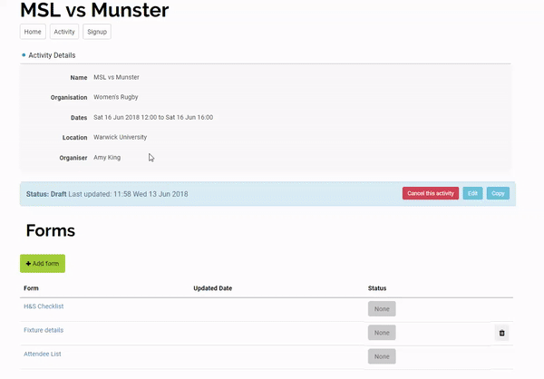Image resolution: width=544 pixels, height=379 pixels.
Task: Copy this activity
Action: pos(498,193)
